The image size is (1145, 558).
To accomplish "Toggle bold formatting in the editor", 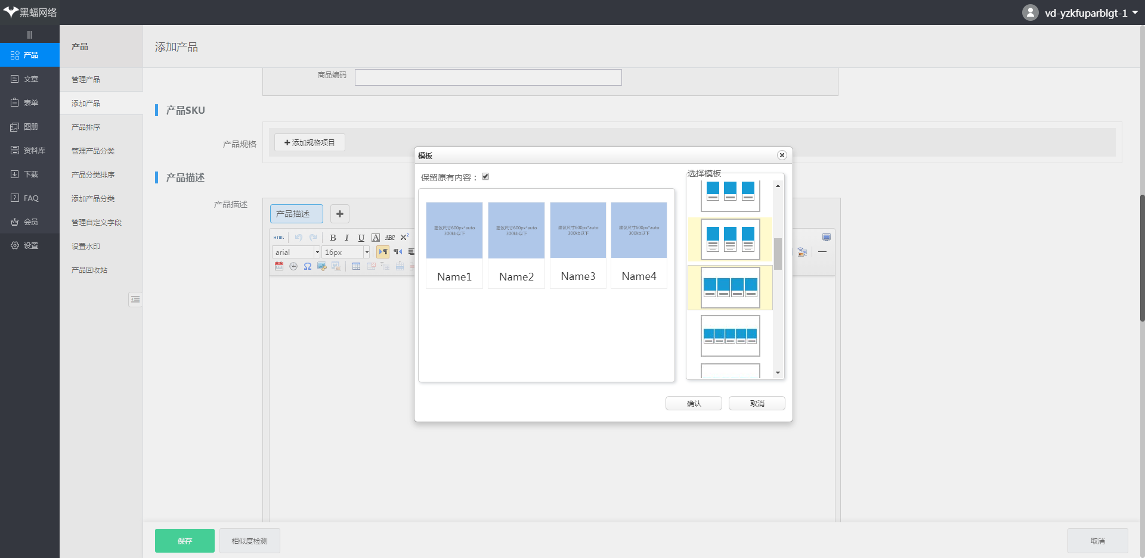I will point(333,238).
